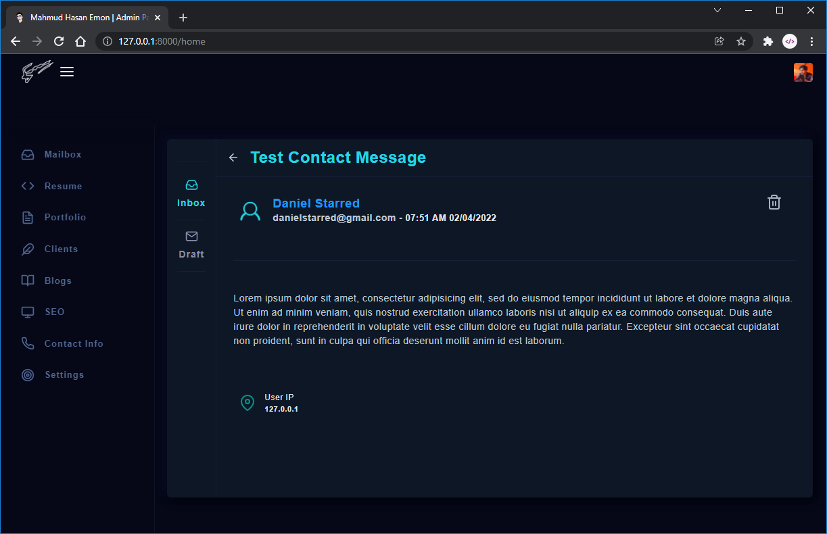The width and height of the screenshot is (827, 534).
Task: Open the SEO menu item
Action: [55, 312]
